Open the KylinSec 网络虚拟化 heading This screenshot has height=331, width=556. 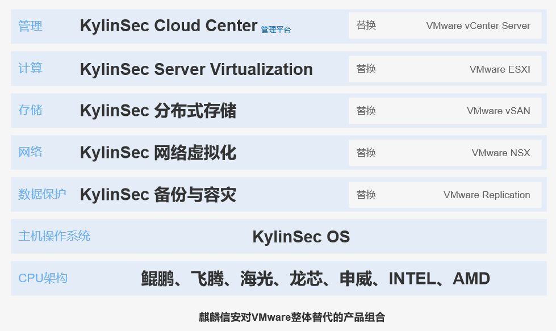(x=158, y=153)
